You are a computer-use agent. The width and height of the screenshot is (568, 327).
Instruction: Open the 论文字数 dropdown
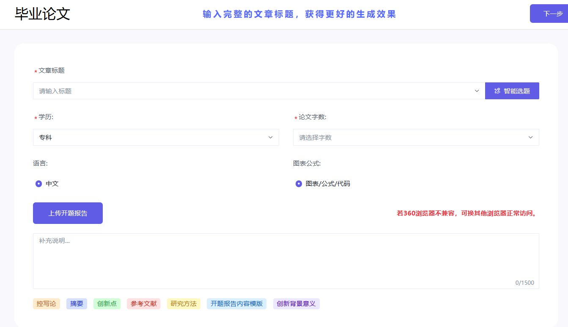coord(416,137)
